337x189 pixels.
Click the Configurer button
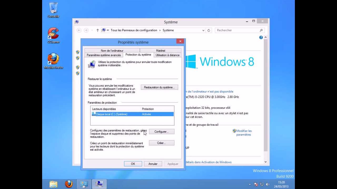click(x=161, y=132)
